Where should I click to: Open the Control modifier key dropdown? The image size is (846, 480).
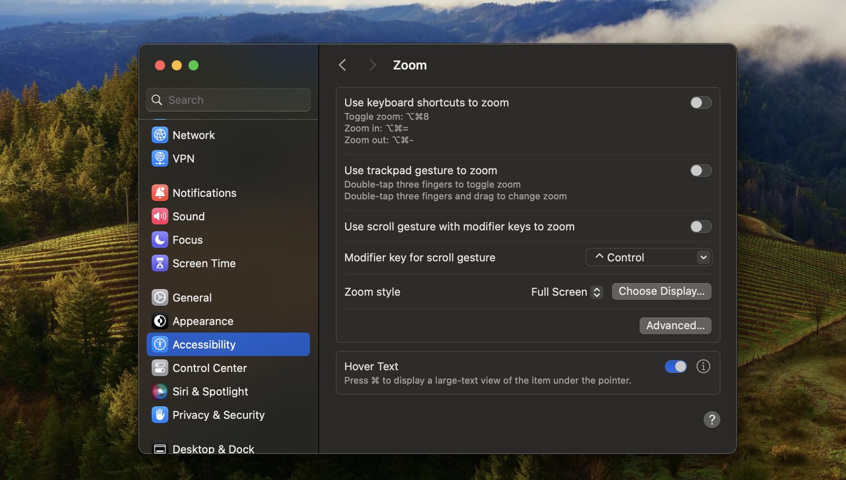click(x=649, y=257)
